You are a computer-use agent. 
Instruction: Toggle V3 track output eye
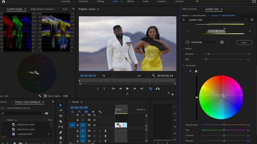tap(94, 115)
